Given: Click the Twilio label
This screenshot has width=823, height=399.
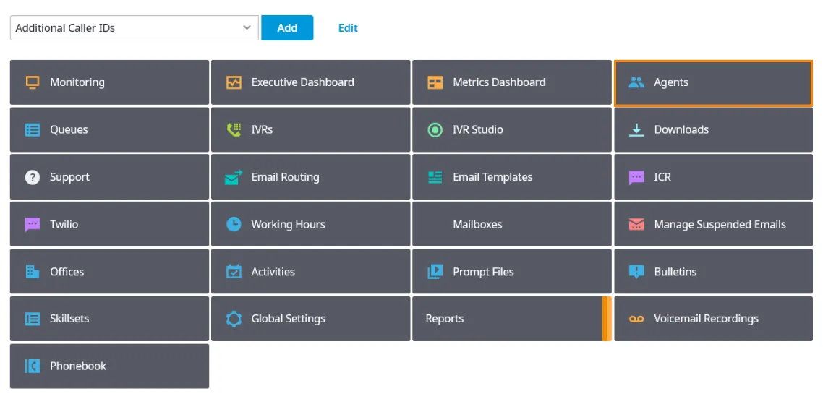Looking at the screenshot, I should (x=64, y=224).
